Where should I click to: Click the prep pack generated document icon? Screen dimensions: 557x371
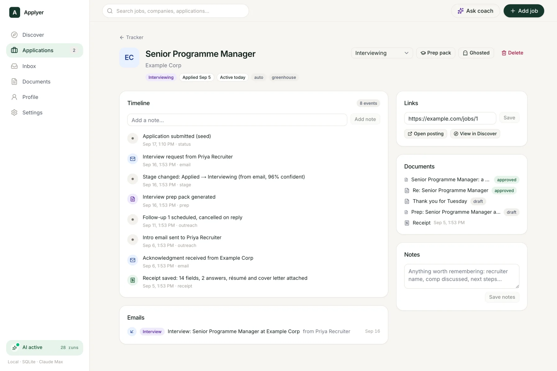[133, 199]
